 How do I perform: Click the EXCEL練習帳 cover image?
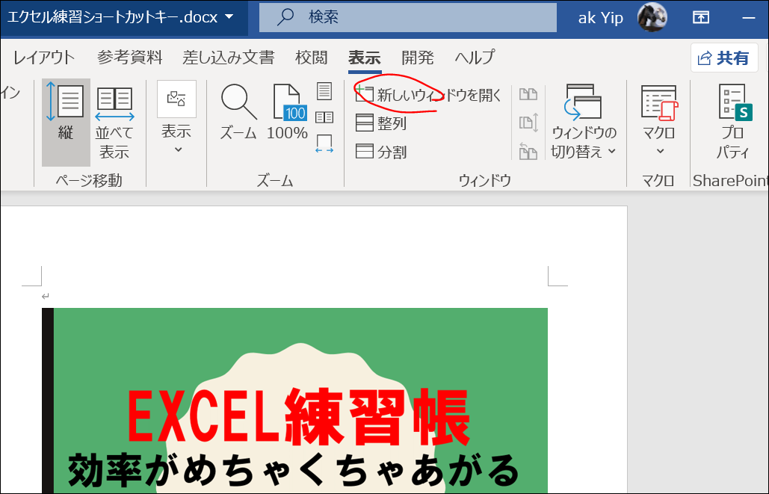(x=294, y=401)
